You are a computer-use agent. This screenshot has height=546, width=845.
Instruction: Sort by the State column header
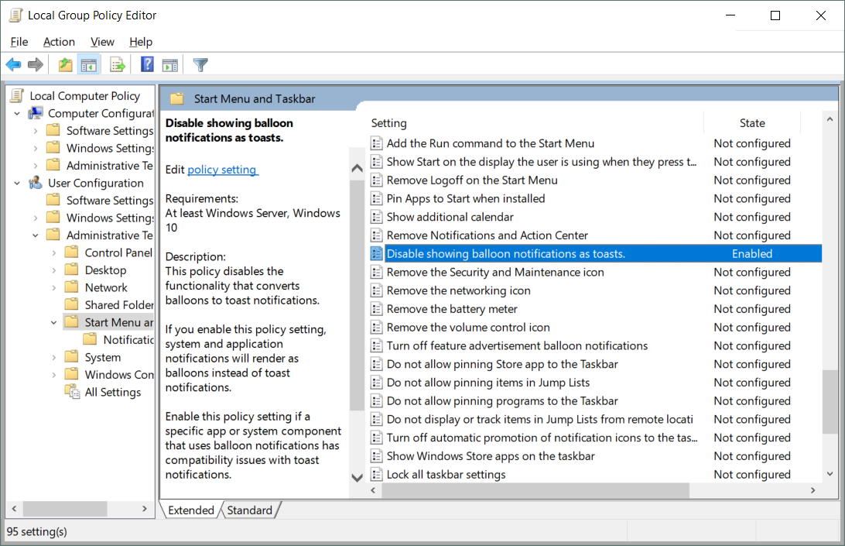click(751, 123)
